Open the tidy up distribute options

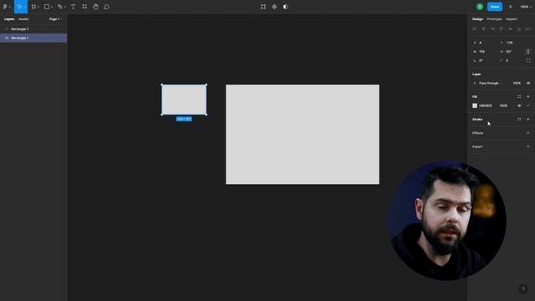[528, 29]
